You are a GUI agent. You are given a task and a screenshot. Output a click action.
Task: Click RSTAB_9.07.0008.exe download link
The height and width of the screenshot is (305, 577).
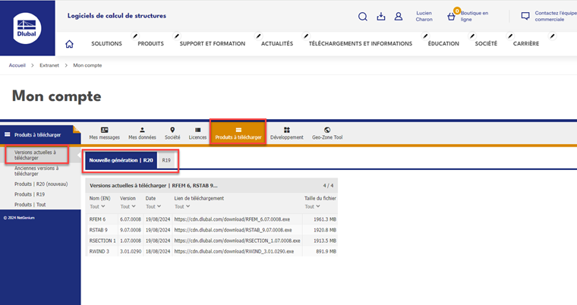233,230
